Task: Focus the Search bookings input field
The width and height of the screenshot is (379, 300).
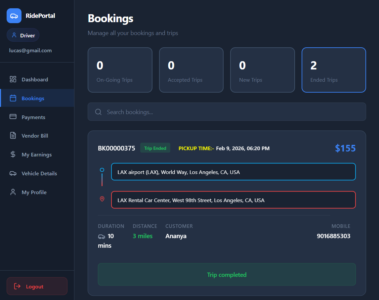Action: click(x=232, y=112)
